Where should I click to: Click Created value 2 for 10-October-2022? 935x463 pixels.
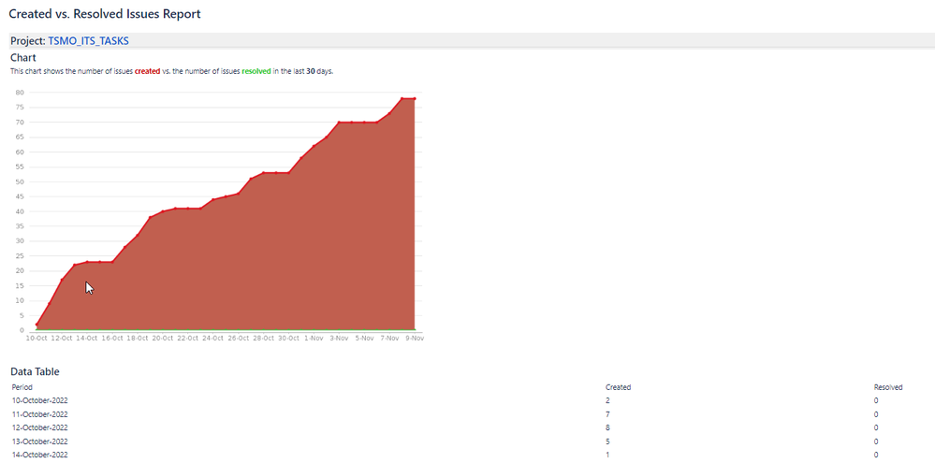pyautogui.click(x=607, y=401)
